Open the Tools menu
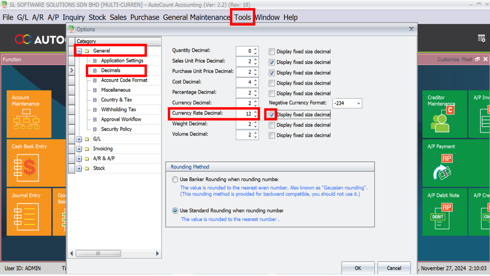The image size is (490, 276). tap(242, 17)
